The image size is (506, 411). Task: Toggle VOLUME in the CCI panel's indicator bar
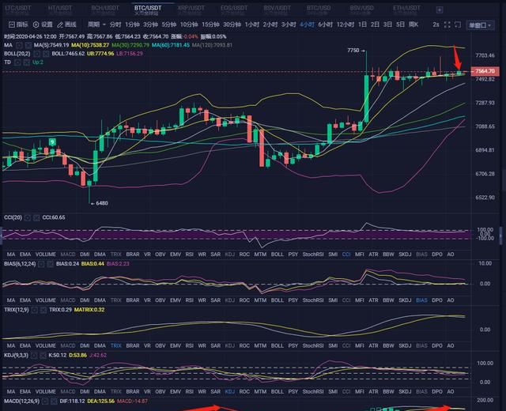pyautogui.click(x=46, y=255)
